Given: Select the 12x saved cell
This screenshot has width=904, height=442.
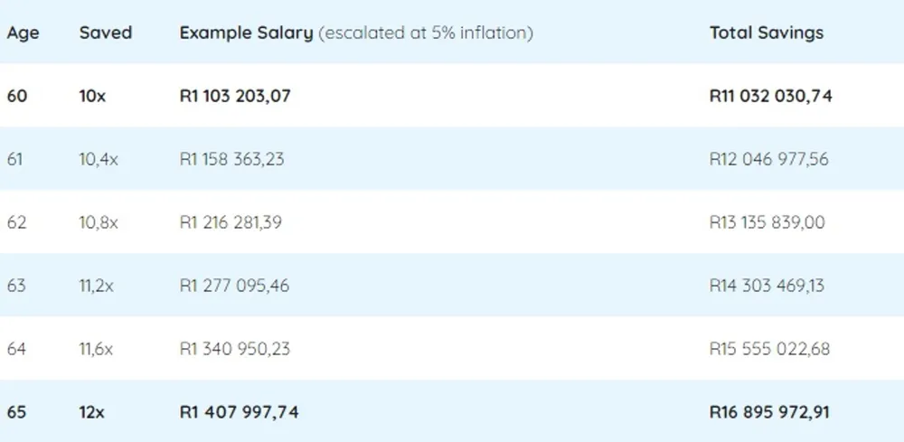Looking at the screenshot, I should click(91, 412).
